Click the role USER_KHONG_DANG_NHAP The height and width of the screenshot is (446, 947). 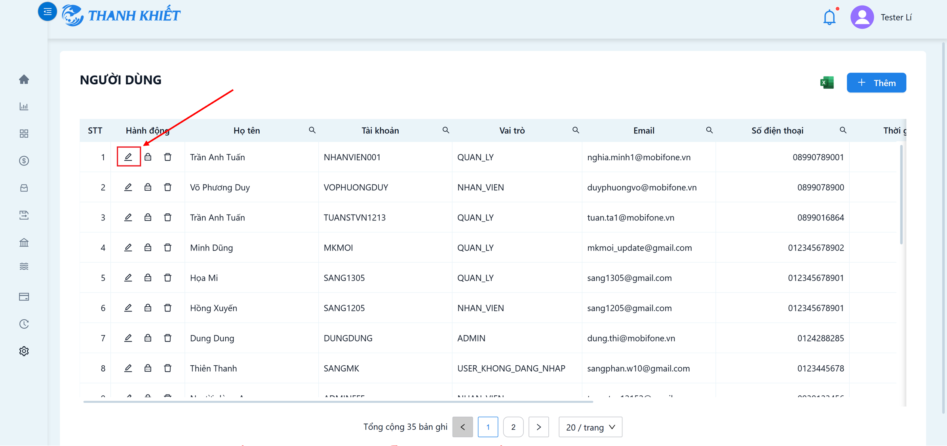(x=511, y=368)
